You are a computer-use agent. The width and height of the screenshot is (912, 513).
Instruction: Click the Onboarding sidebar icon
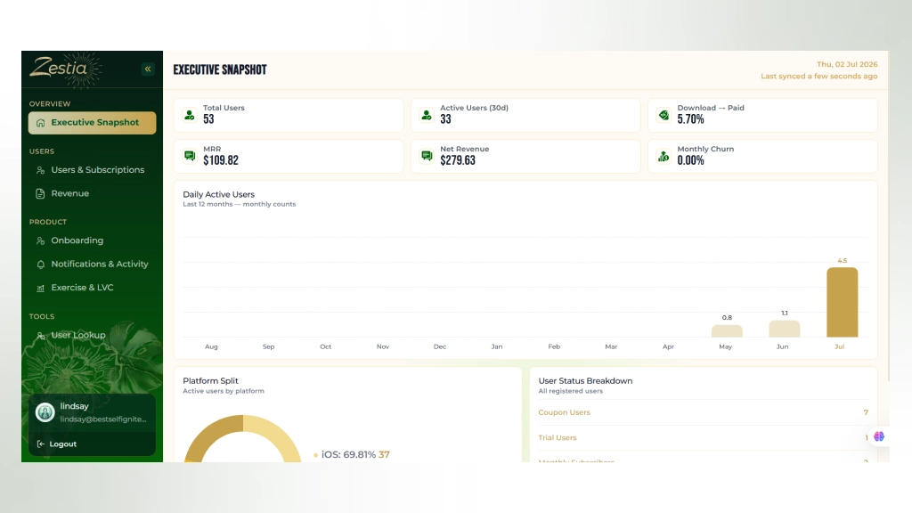[40, 240]
